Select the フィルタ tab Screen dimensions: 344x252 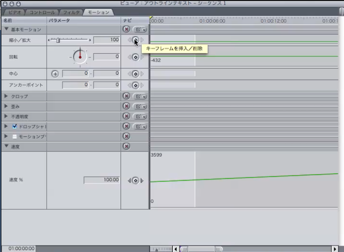(x=71, y=12)
